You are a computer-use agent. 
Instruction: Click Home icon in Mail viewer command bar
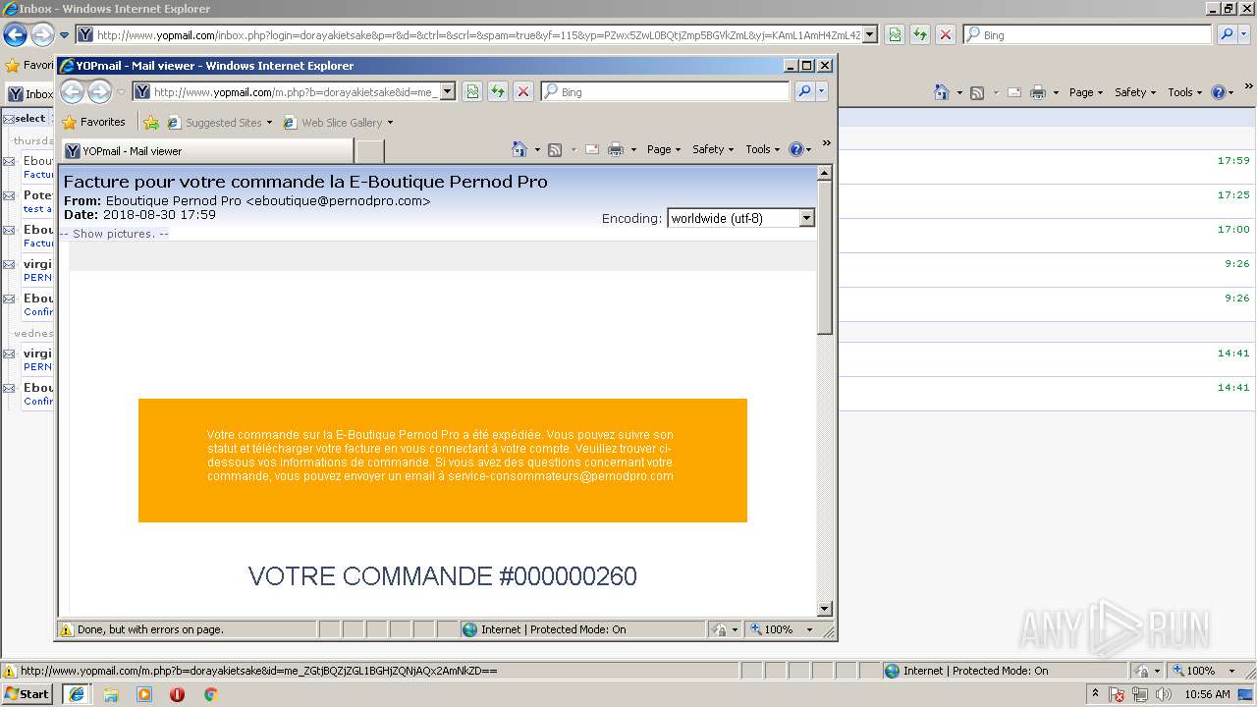coord(519,149)
